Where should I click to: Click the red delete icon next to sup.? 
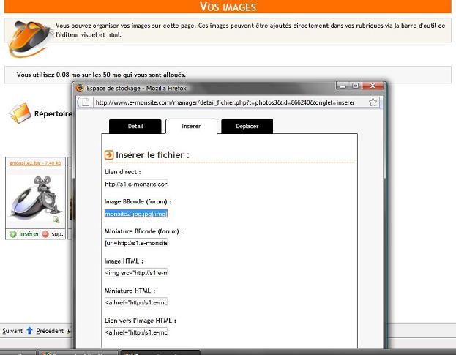click(x=45, y=234)
